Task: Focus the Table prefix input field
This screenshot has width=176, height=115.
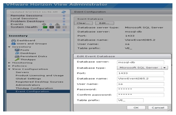Action: [130, 100]
